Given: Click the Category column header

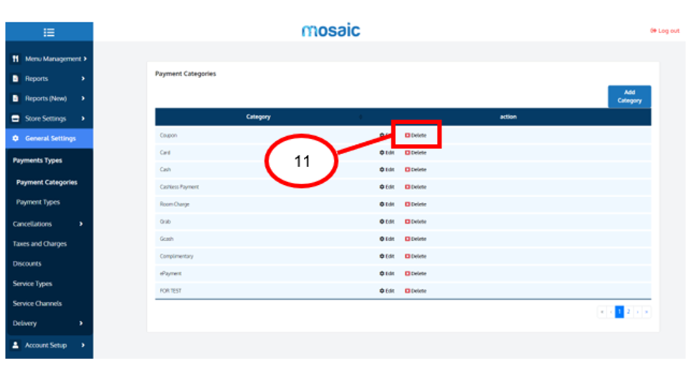Looking at the screenshot, I should pos(258,117).
